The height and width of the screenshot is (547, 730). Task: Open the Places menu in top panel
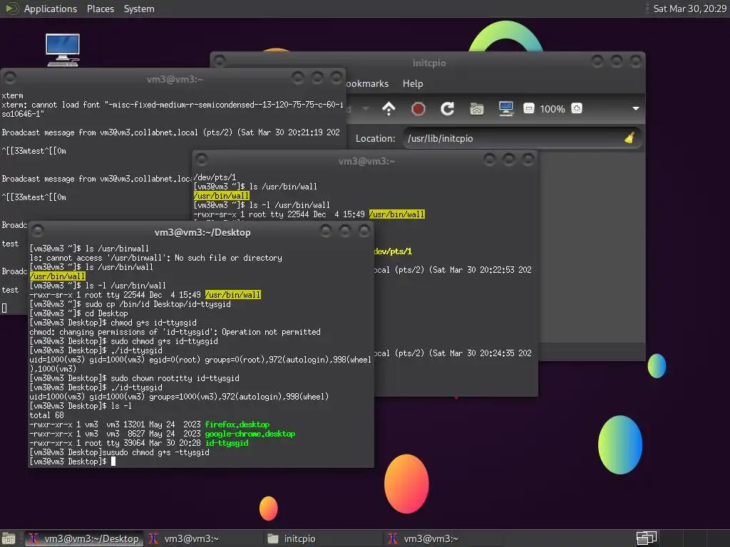[100, 9]
